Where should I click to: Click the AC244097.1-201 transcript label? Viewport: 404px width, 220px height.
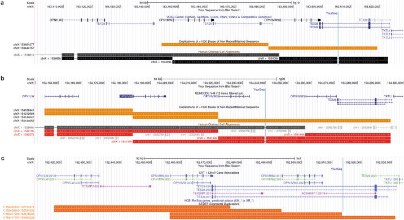coord(312,193)
